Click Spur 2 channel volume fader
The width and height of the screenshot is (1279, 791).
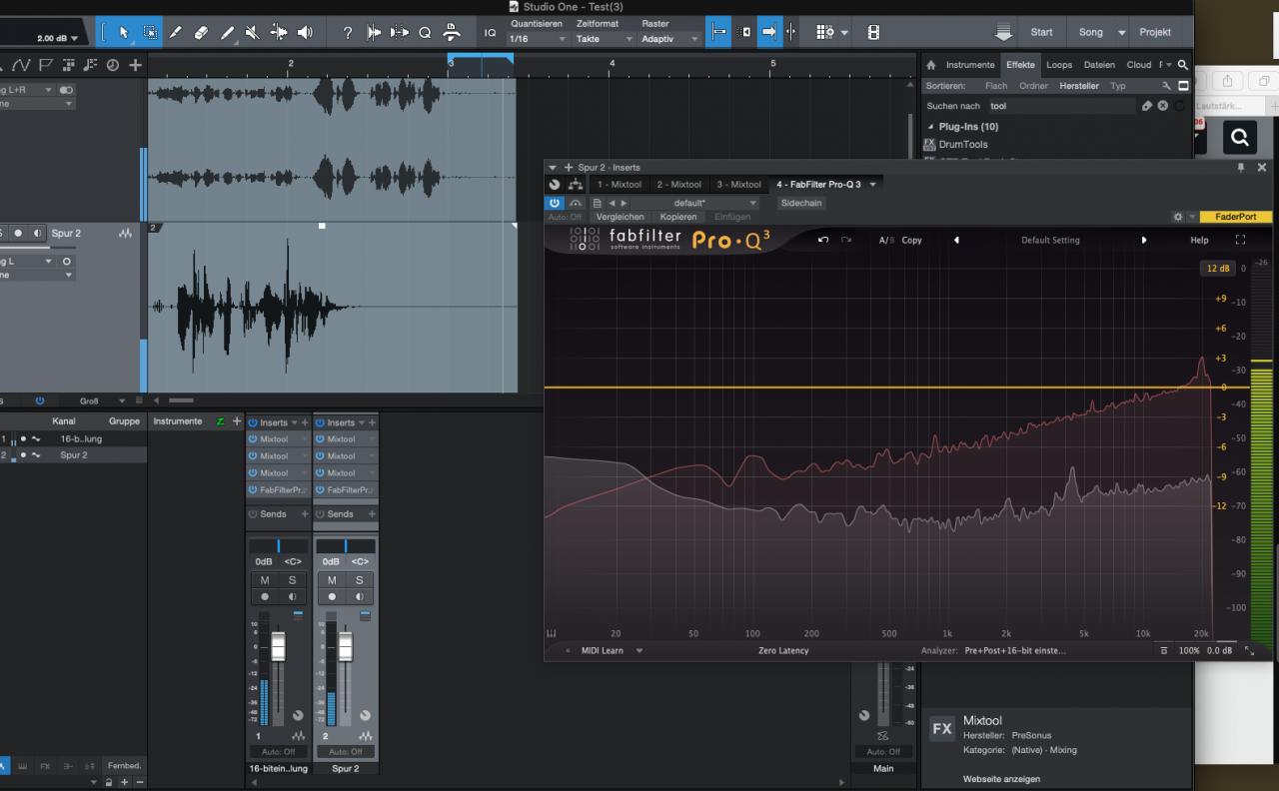[346, 646]
